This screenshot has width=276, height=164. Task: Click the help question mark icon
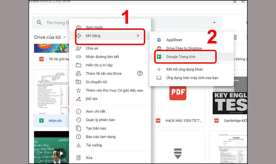(140, 73)
